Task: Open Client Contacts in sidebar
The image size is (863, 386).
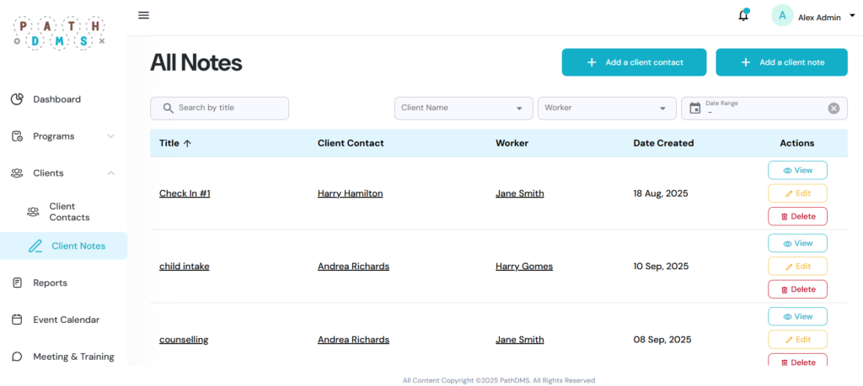Action: pyautogui.click(x=68, y=212)
